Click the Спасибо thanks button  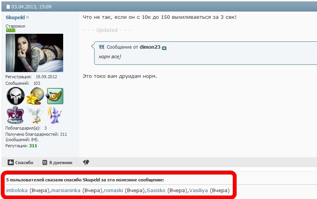pos(20,162)
